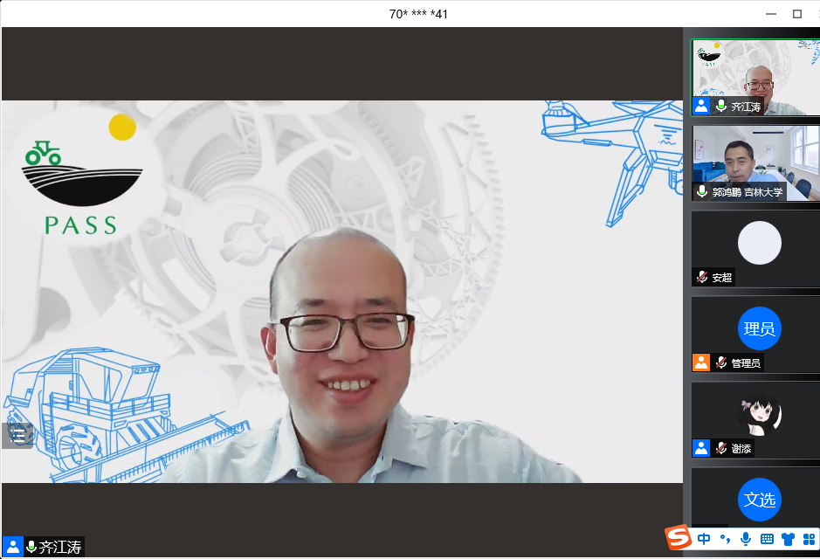Click the muted microphone icon beside 安超
The image size is (820, 559).
point(701,277)
